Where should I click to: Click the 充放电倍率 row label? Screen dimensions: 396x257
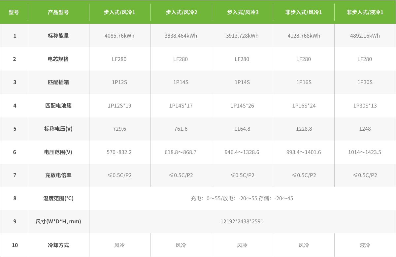58,175
